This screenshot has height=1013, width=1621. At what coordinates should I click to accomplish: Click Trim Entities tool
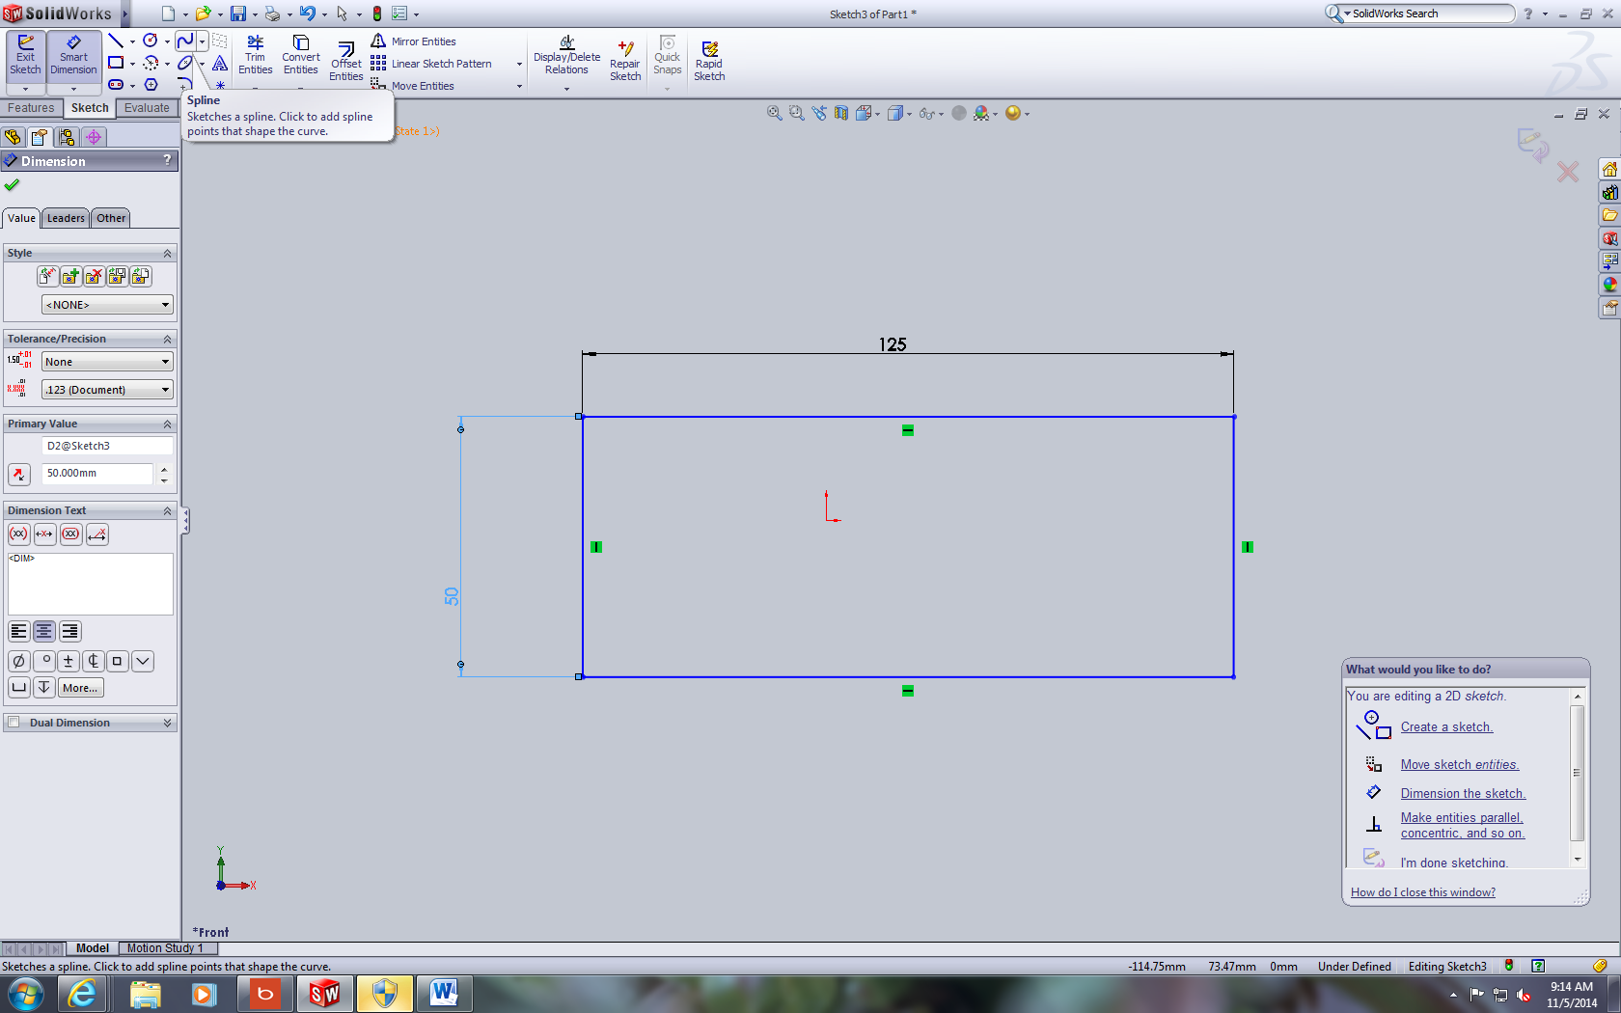coord(255,55)
